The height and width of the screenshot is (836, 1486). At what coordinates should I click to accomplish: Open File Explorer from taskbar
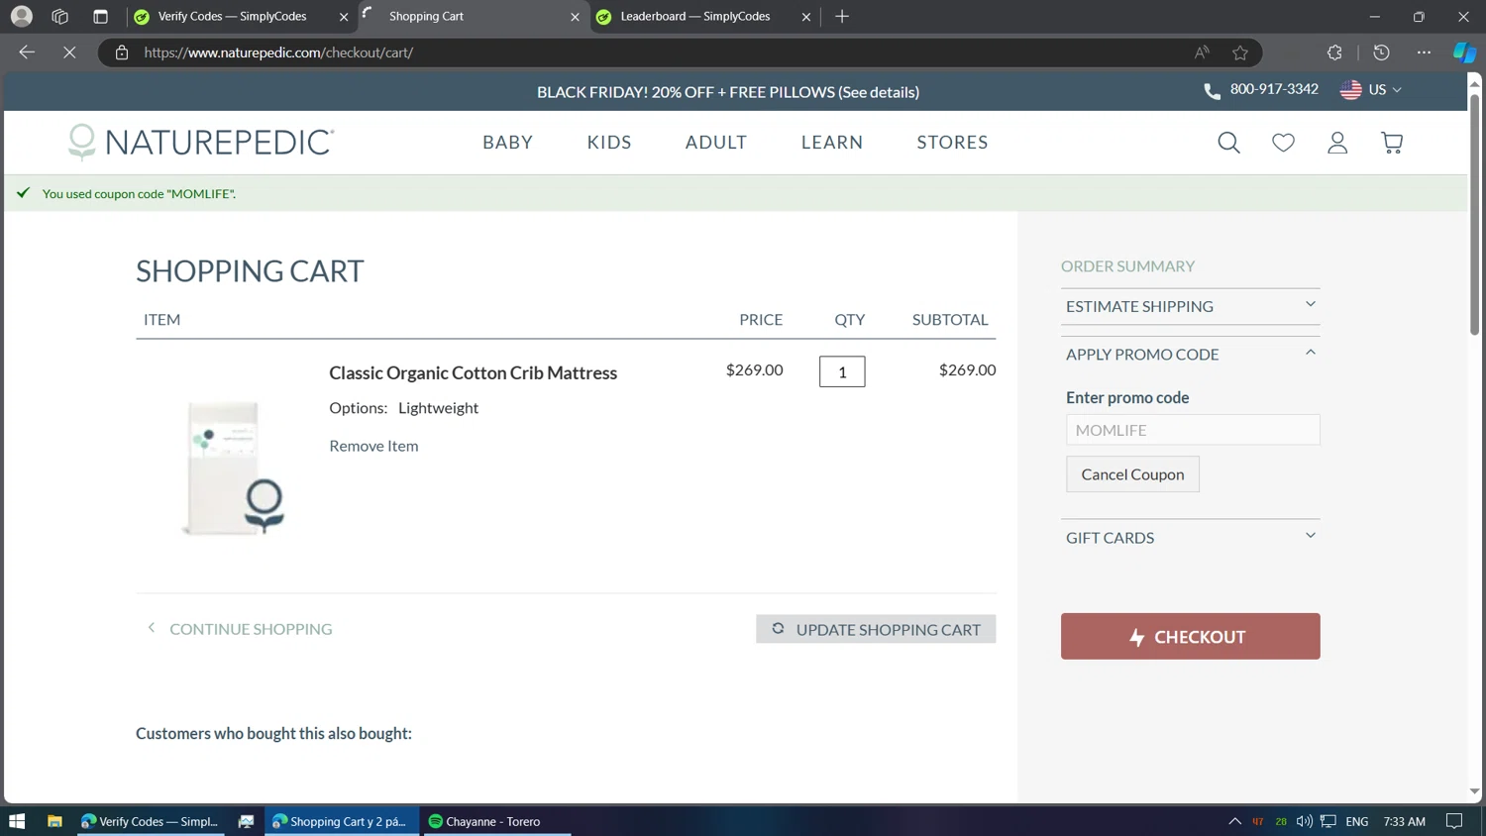click(54, 821)
